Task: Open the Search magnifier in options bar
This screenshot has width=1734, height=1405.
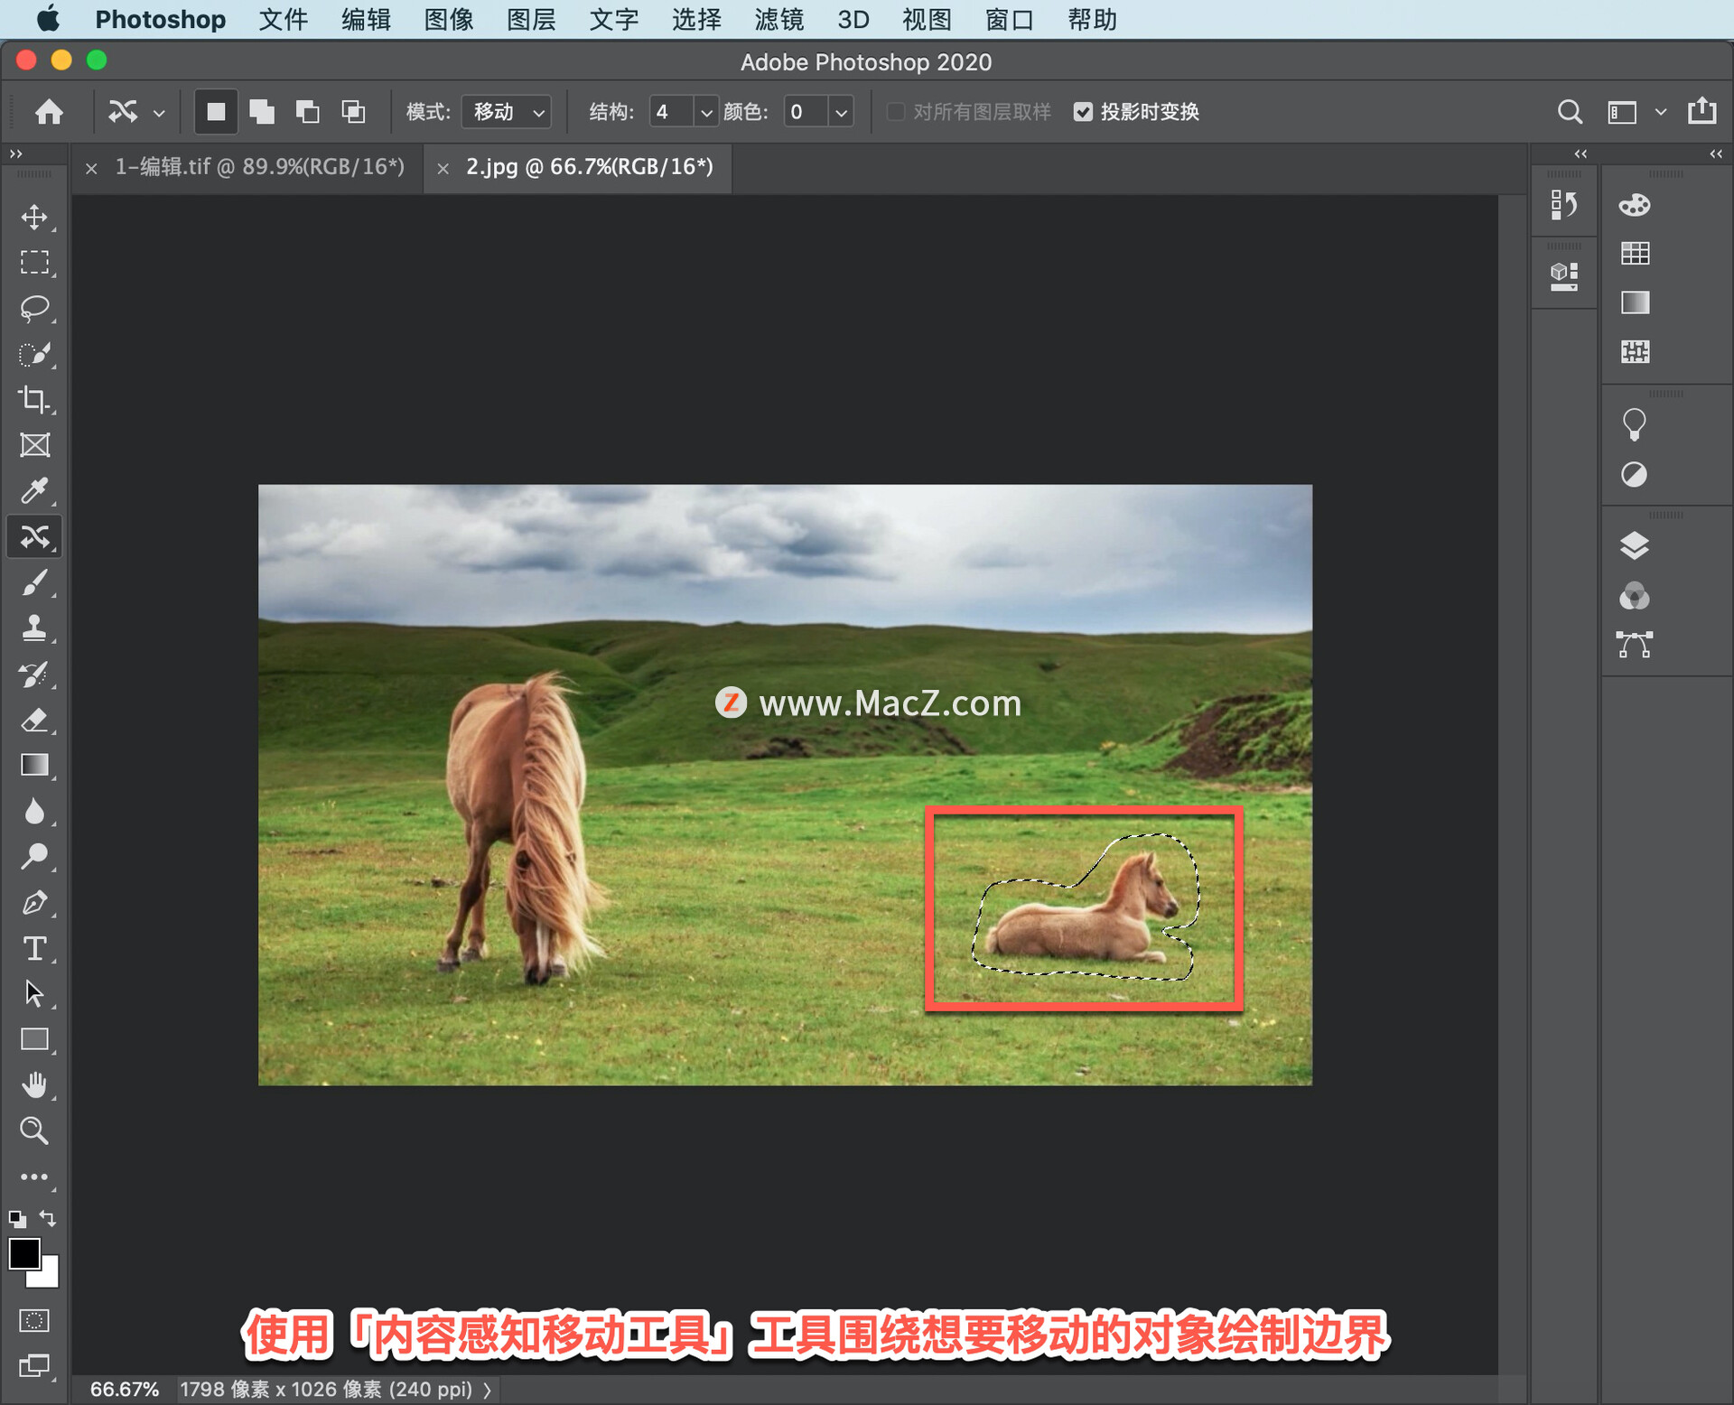Action: pos(1570,112)
